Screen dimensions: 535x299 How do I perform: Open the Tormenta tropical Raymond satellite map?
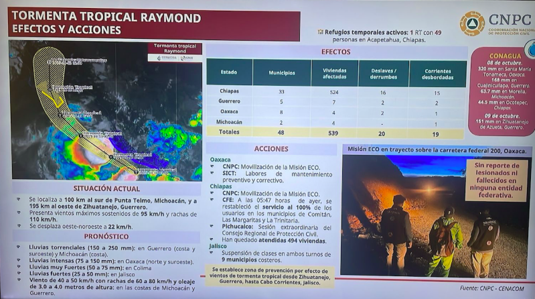[x=106, y=111]
